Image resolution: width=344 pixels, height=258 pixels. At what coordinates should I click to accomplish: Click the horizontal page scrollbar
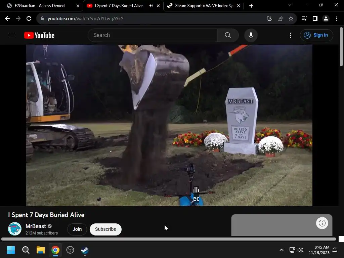169,239
